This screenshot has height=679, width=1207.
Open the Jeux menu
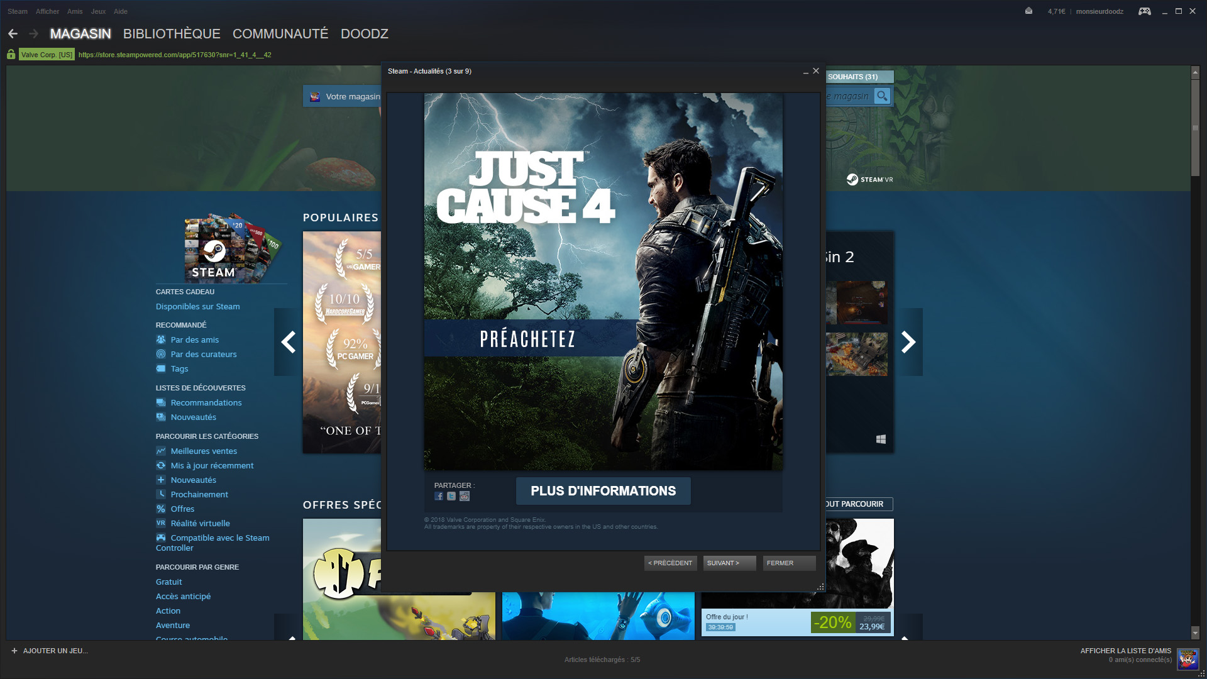click(x=98, y=11)
